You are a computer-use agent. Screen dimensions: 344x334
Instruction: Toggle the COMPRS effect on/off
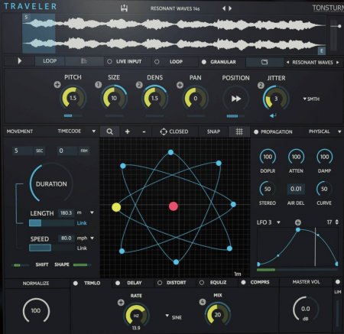pos(243,282)
